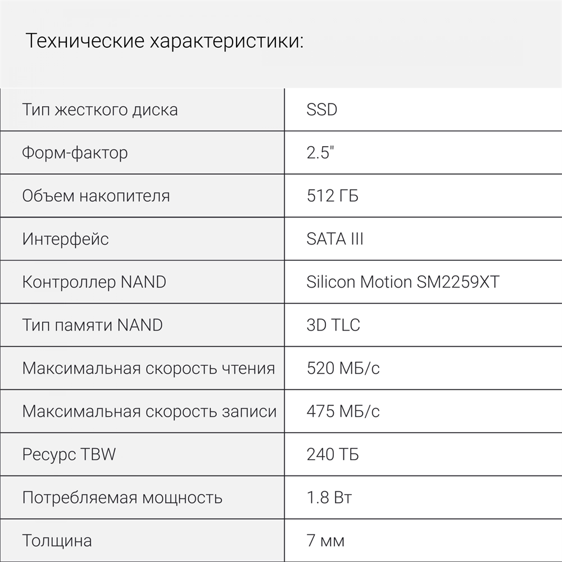Image resolution: width=562 pixels, height=562 pixels.
Task: Select the "Контроллер NAND" label
Action: click(x=94, y=282)
